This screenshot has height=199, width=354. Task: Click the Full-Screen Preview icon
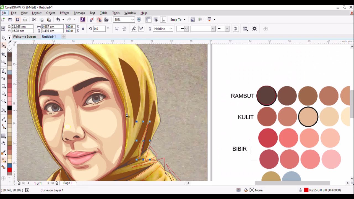tap(139, 20)
